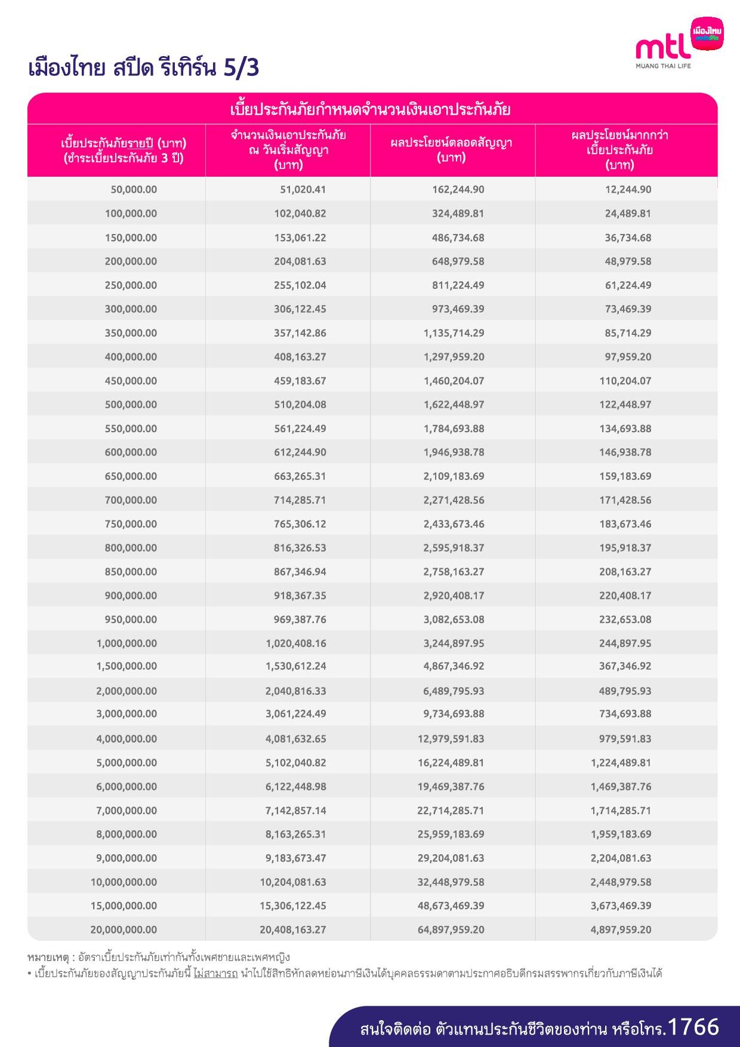
Task: Click the underlined ไม่สามารถ text in the note
Action: pyautogui.click(x=215, y=974)
